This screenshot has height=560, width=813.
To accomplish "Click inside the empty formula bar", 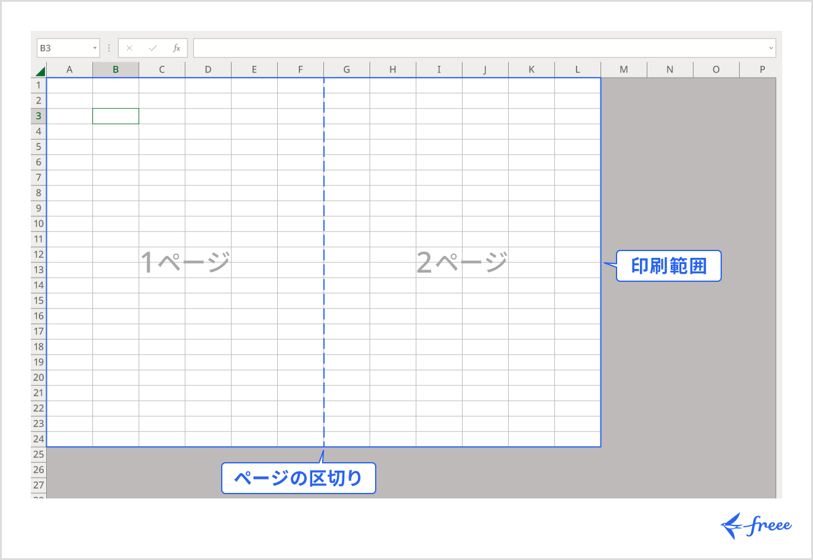I will 431,47.
